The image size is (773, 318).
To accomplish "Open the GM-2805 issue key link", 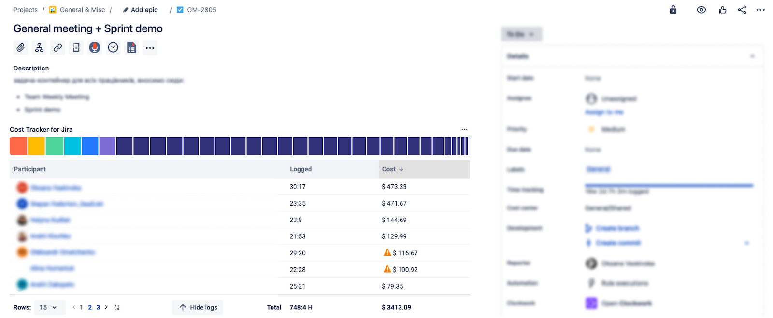I will (201, 10).
